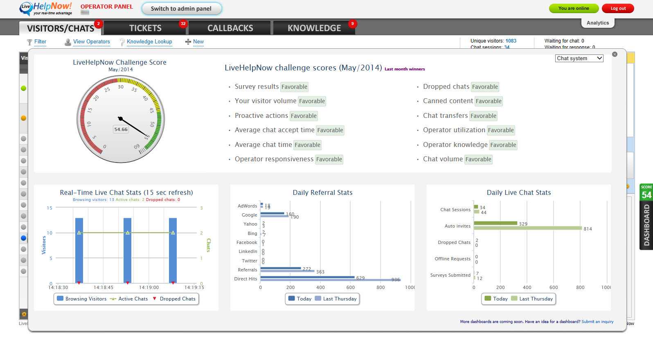
Task: Click the Survey results Favorable badge
Action: tap(295, 87)
